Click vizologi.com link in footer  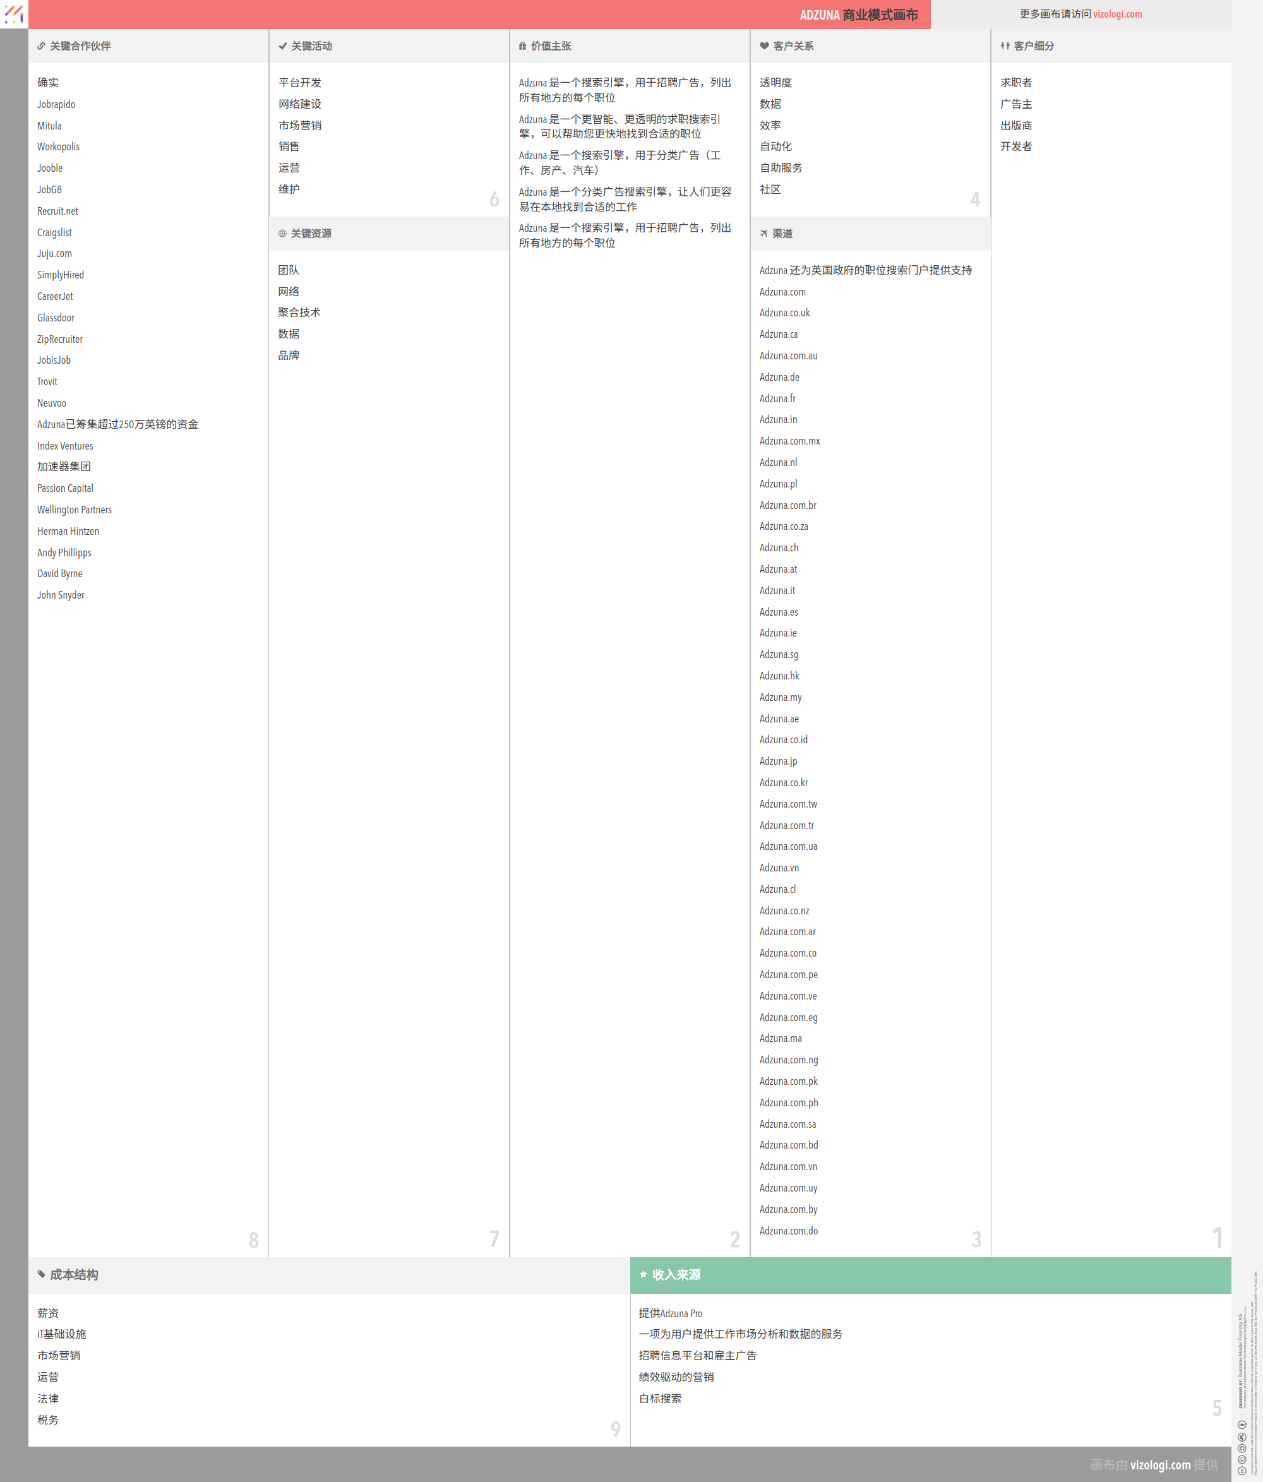(1159, 1464)
